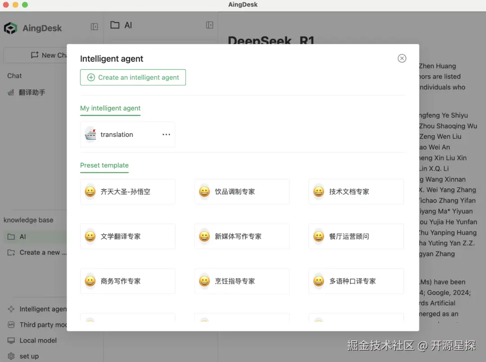Open the ellipsis options menu for translation agent
486x362 pixels.
[166, 134]
